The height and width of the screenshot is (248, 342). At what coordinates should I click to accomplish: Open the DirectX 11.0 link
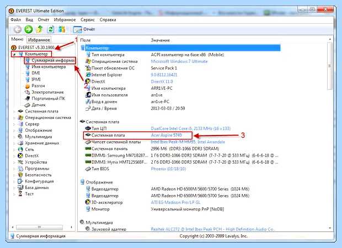(x=162, y=82)
